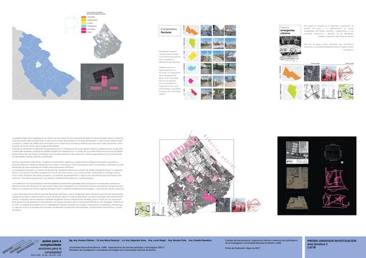Click large orange sector map in emergentes panel
Screen dimensions: 366x258
coord(292,74)
